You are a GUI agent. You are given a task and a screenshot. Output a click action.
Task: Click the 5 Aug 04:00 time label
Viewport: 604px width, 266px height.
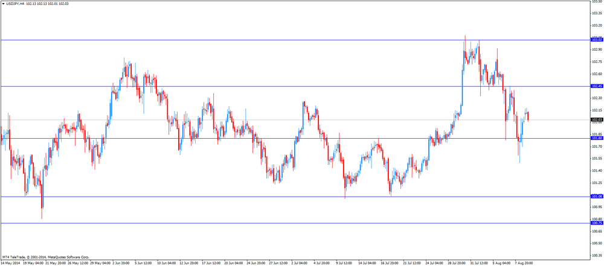(x=502, y=264)
